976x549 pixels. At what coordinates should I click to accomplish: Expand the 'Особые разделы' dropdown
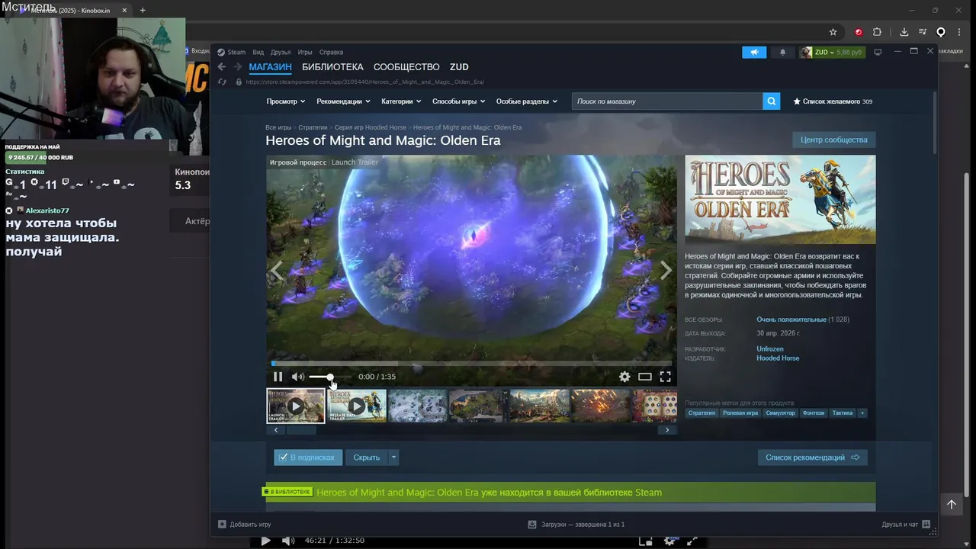527,101
